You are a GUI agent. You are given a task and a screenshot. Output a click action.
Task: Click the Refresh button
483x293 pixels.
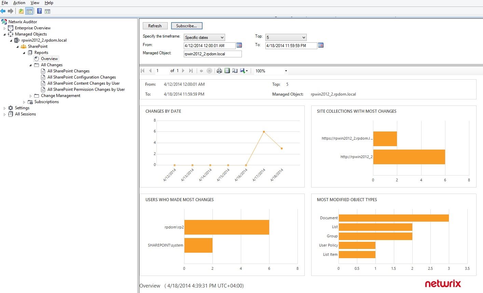point(155,26)
